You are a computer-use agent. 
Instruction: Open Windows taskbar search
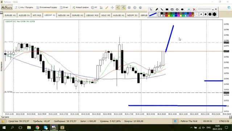click(x=12, y=128)
